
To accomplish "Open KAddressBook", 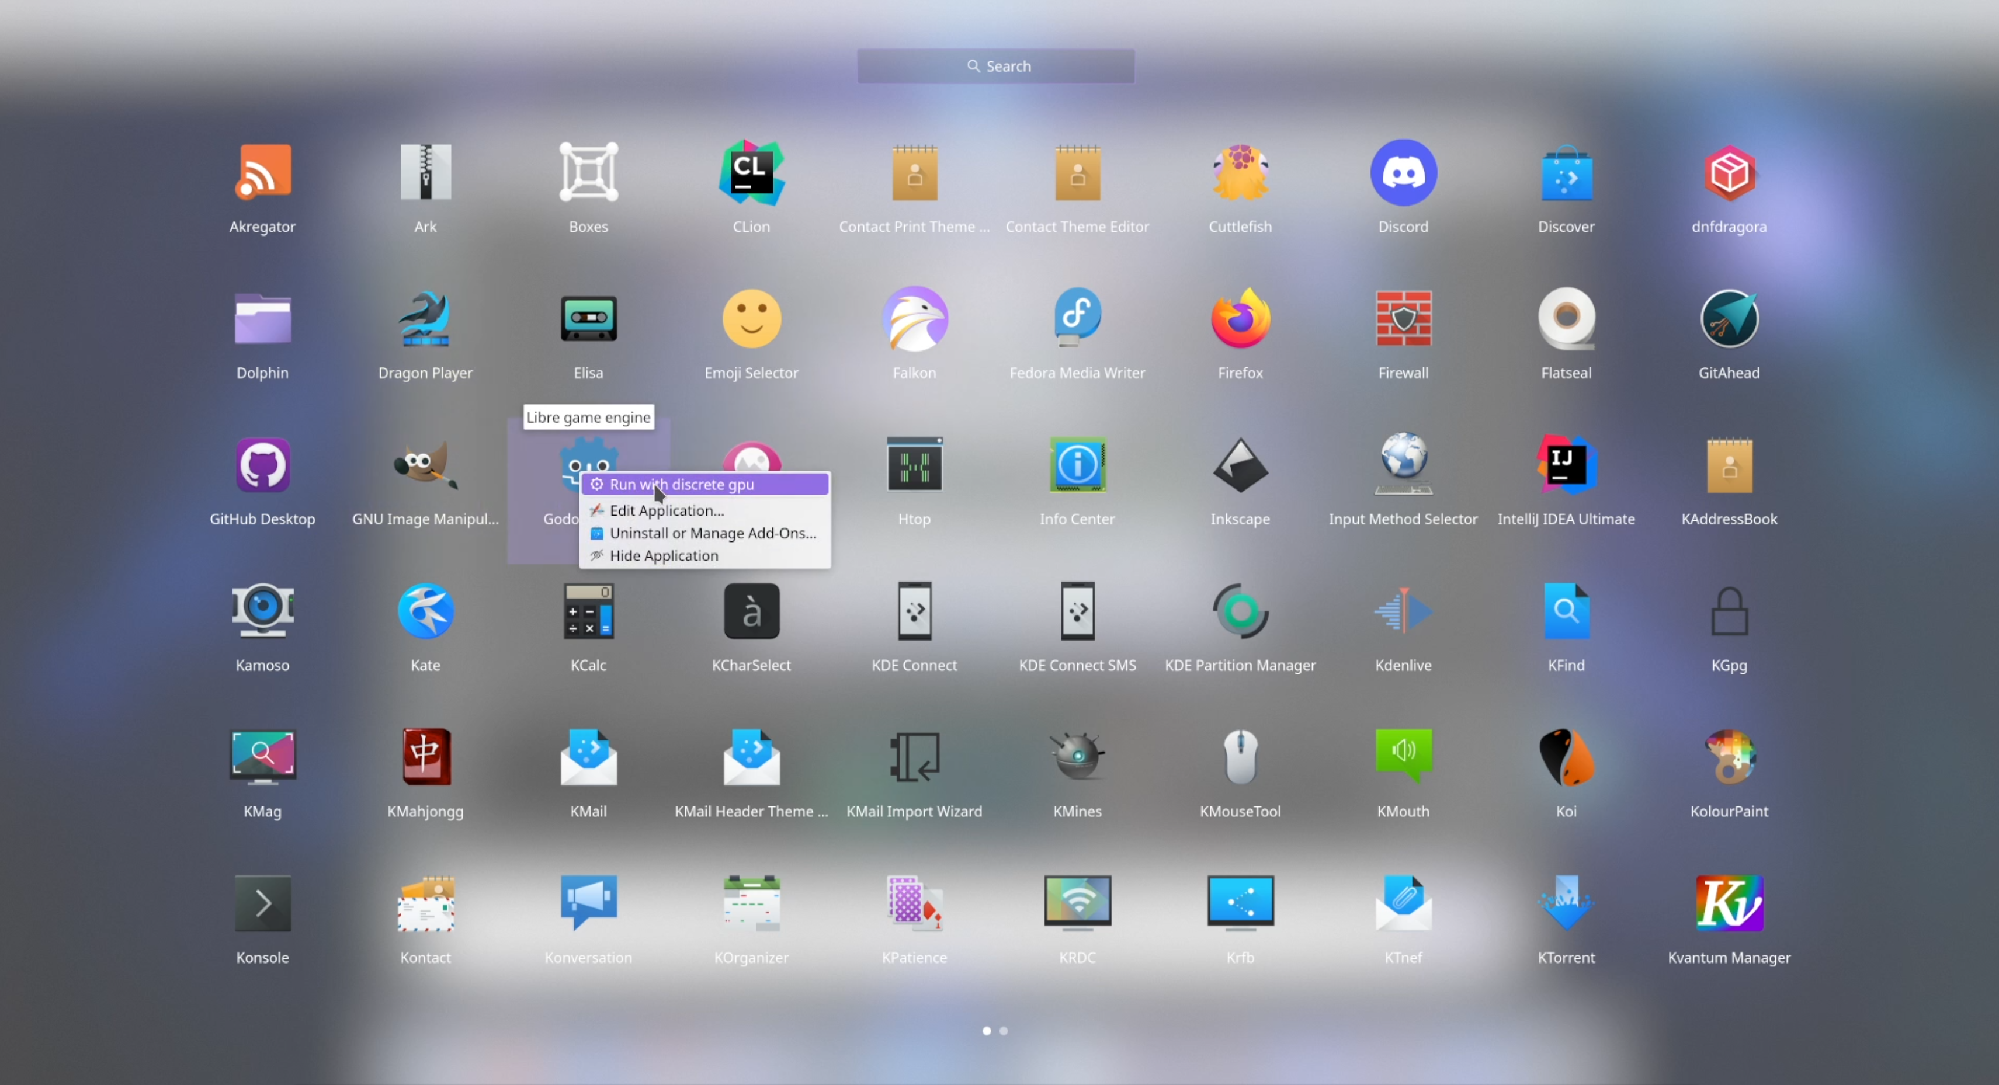I will pyautogui.click(x=1729, y=465).
